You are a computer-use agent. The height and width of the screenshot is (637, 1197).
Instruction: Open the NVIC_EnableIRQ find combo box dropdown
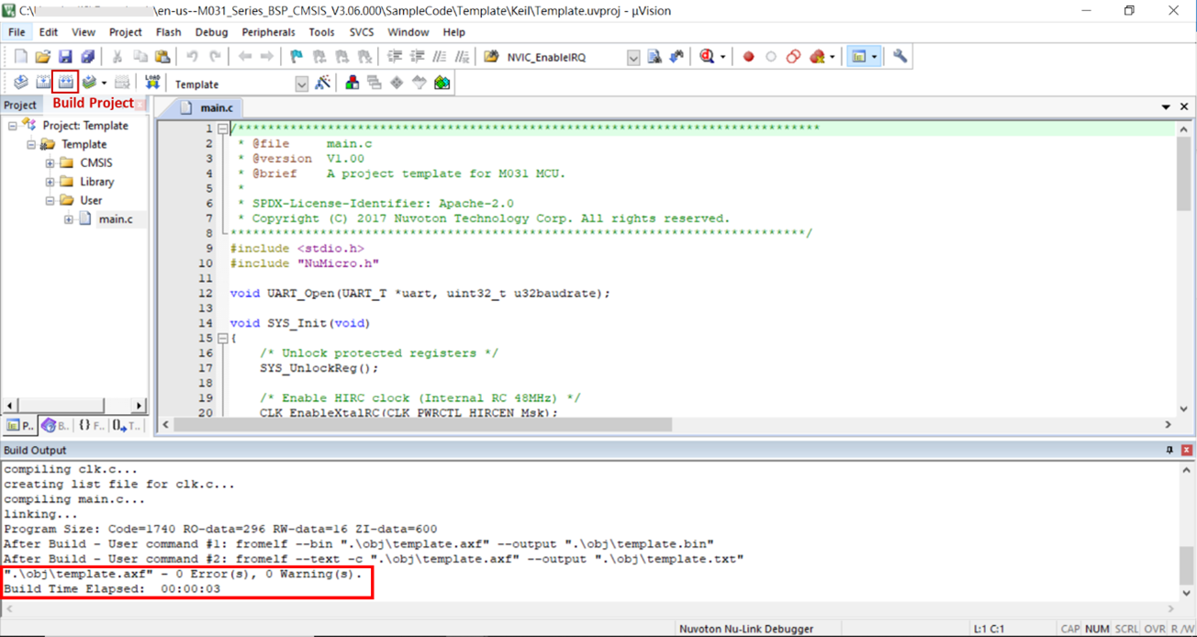(x=633, y=58)
